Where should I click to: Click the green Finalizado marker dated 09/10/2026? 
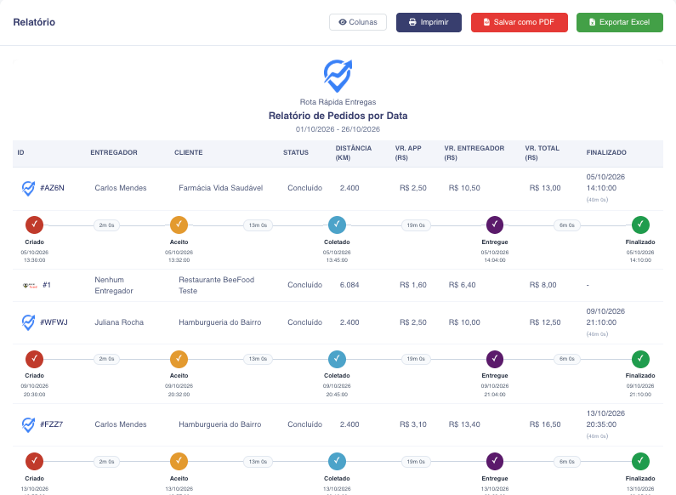640,359
